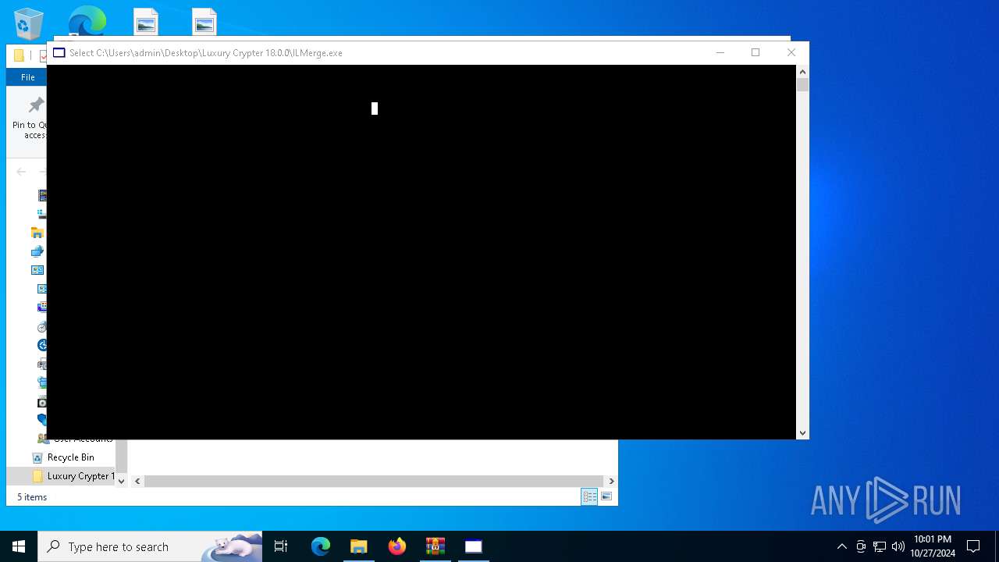Switch Explorer to large icons view
Viewport: 999px width, 562px height.
click(606, 497)
